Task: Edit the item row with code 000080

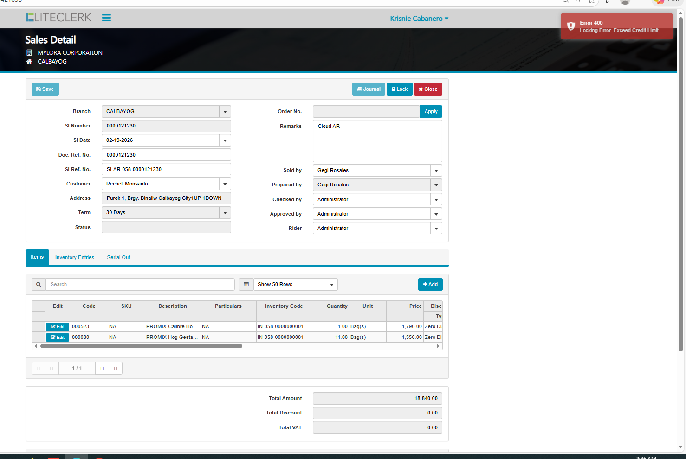Action: pos(58,338)
